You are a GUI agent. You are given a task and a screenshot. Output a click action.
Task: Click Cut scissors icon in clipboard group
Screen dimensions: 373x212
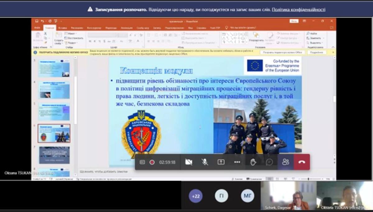(45, 33)
